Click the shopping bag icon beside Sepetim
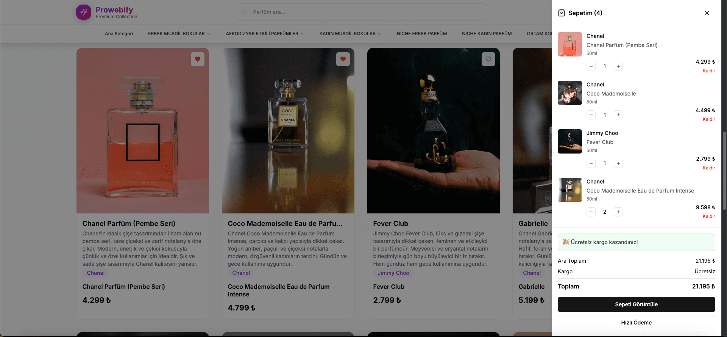 pyautogui.click(x=562, y=13)
